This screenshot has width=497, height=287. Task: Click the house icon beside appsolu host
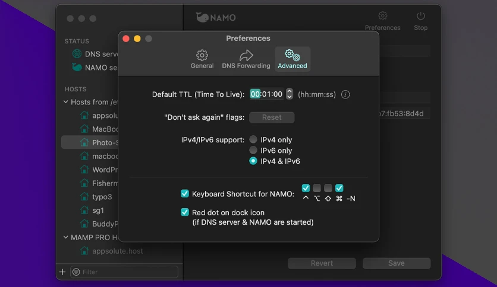(x=84, y=116)
